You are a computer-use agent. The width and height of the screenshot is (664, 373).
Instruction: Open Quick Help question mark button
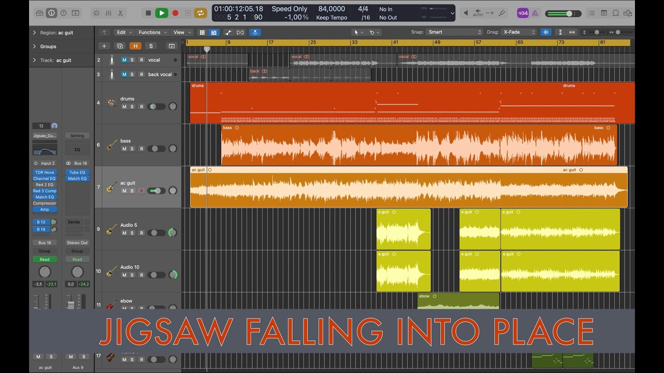point(63,13)
